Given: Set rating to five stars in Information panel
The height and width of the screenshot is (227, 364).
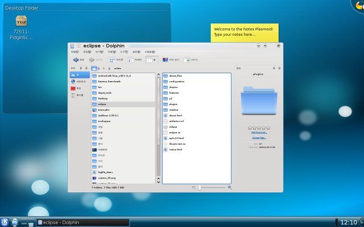Looking at the screenshot, I should click(x=268, y=128).
